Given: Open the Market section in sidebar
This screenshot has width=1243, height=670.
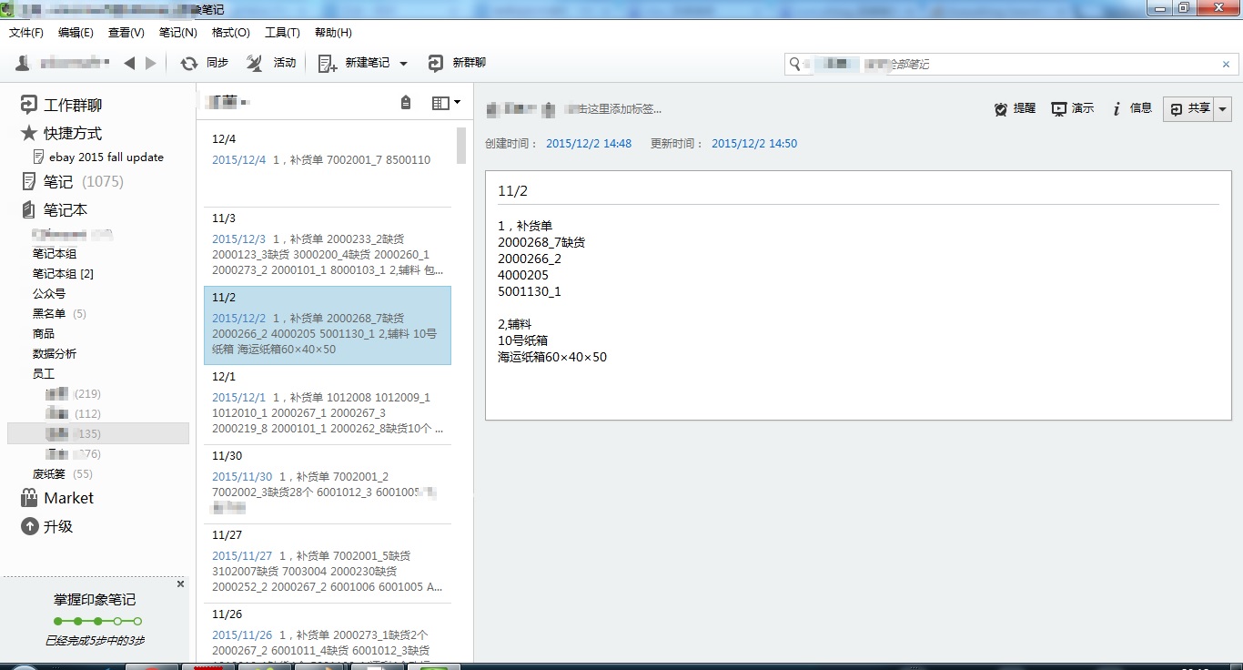Looking at the screenshot, I should click(68, 498).
